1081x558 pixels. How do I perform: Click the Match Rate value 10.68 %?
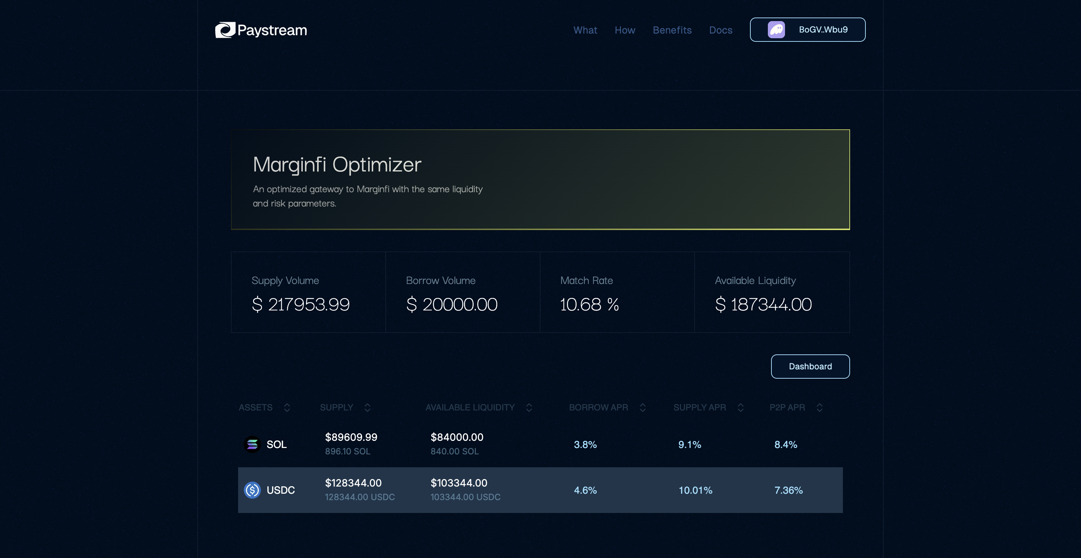point(589,304)
